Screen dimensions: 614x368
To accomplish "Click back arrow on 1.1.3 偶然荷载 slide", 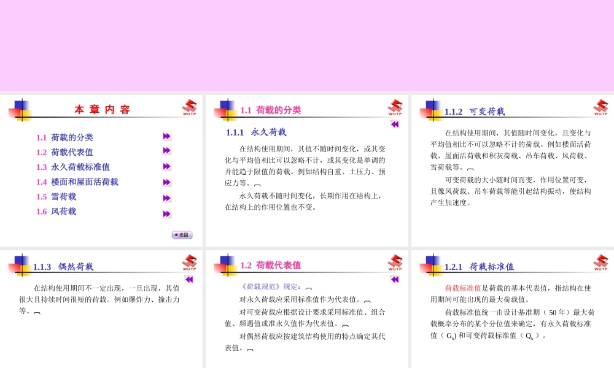I will point(189,279).
